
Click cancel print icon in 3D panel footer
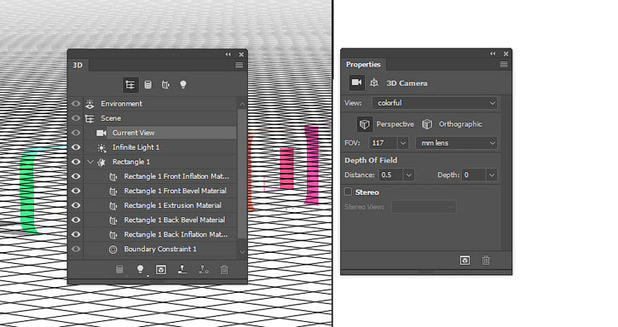(204, 269)
